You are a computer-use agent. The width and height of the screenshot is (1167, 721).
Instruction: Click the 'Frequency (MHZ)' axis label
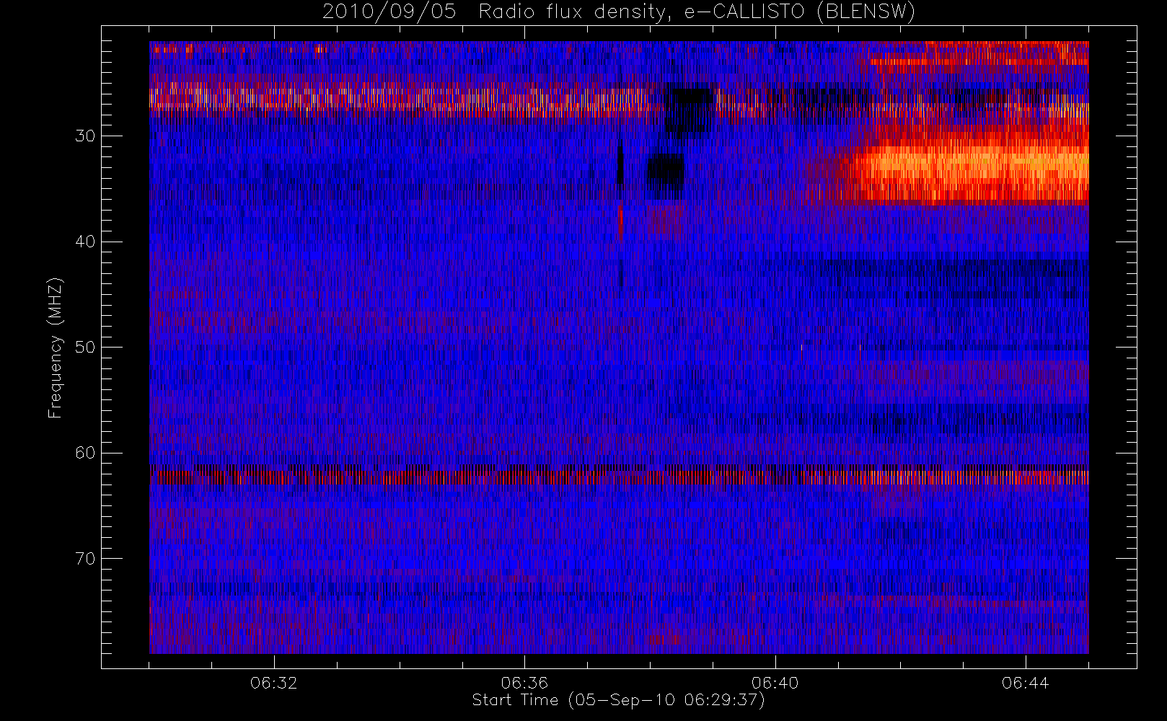pos(56,348)
